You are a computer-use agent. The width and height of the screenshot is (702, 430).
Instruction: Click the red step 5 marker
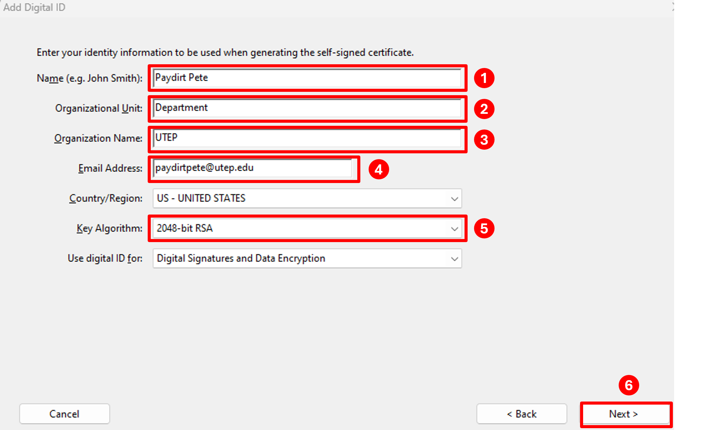tap(484, 228)
